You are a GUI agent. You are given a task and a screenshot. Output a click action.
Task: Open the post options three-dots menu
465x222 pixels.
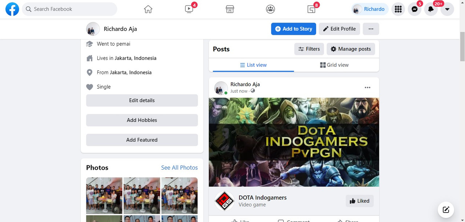368,88
